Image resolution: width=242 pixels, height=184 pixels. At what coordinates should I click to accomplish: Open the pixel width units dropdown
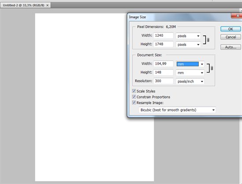[x=188, y=36]
